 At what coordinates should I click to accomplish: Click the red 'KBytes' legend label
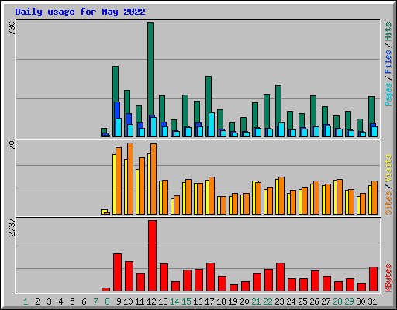(x=388, y=278)
